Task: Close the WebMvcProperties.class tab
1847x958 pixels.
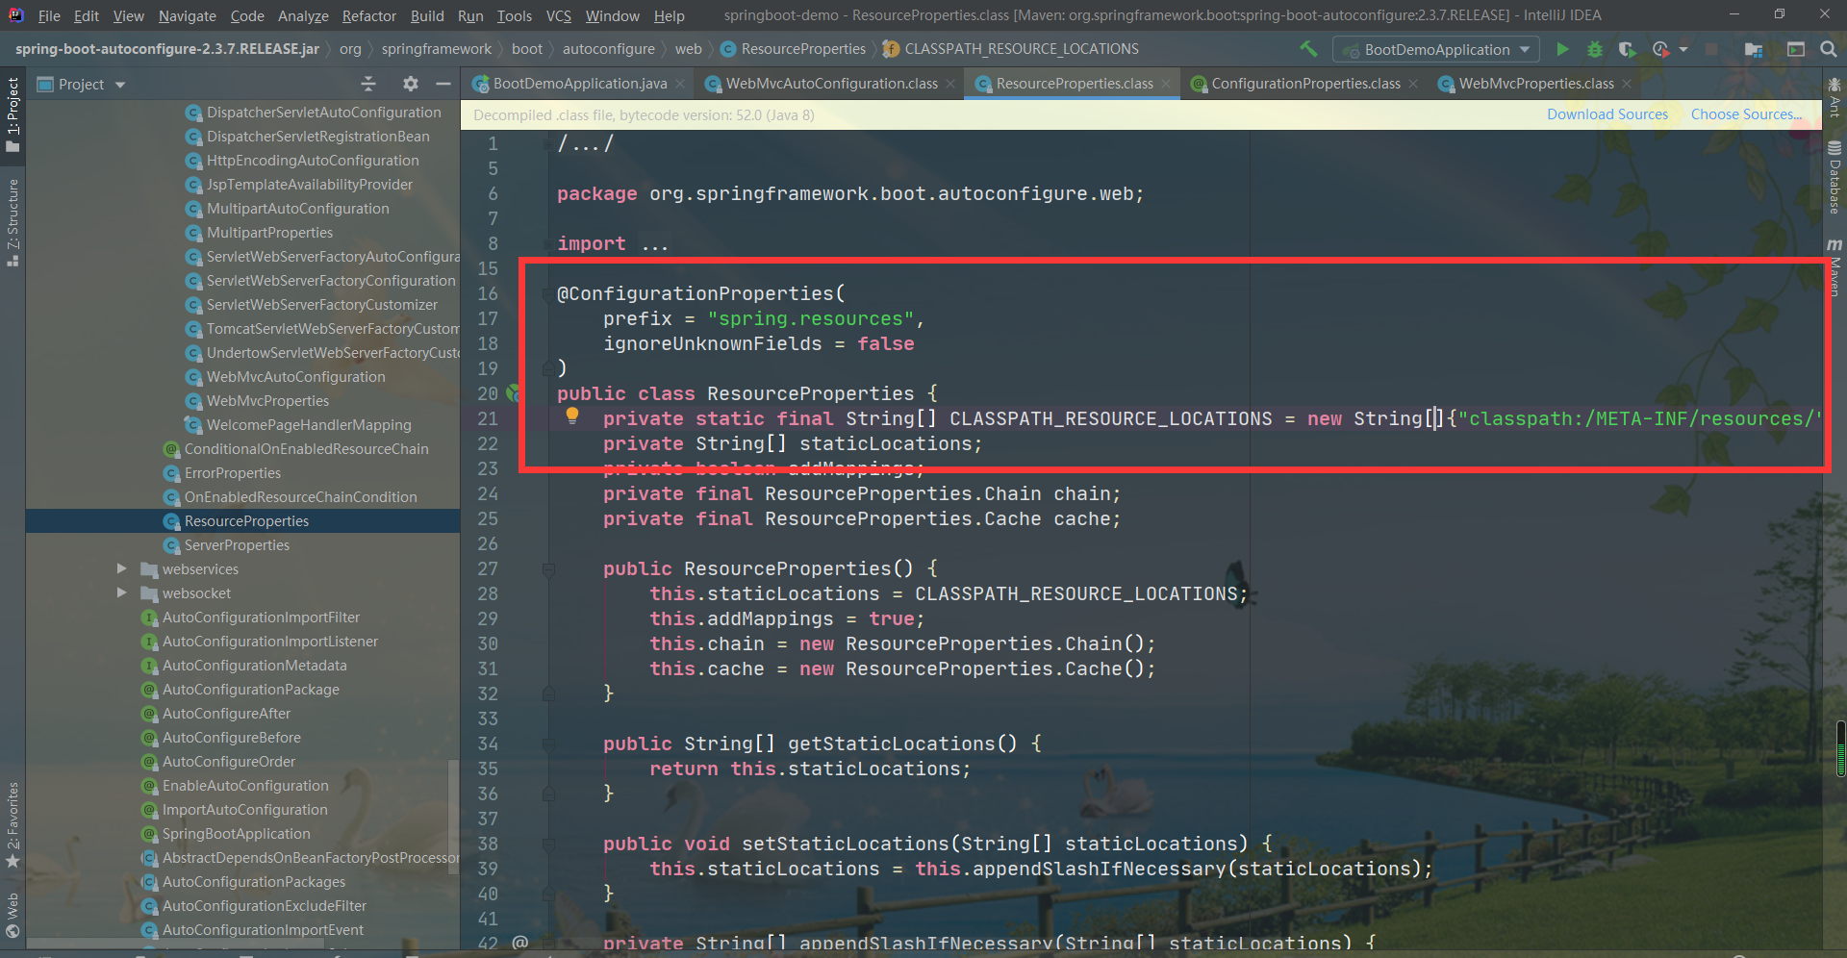Action: coord(1627,84)
